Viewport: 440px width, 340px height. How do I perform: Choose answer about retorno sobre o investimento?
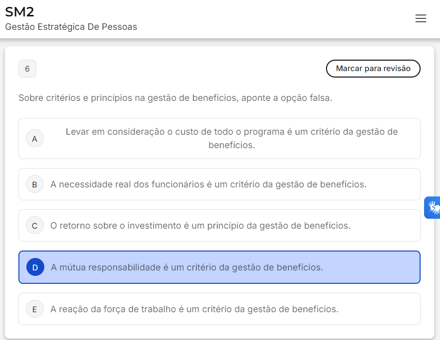[200, 226]
